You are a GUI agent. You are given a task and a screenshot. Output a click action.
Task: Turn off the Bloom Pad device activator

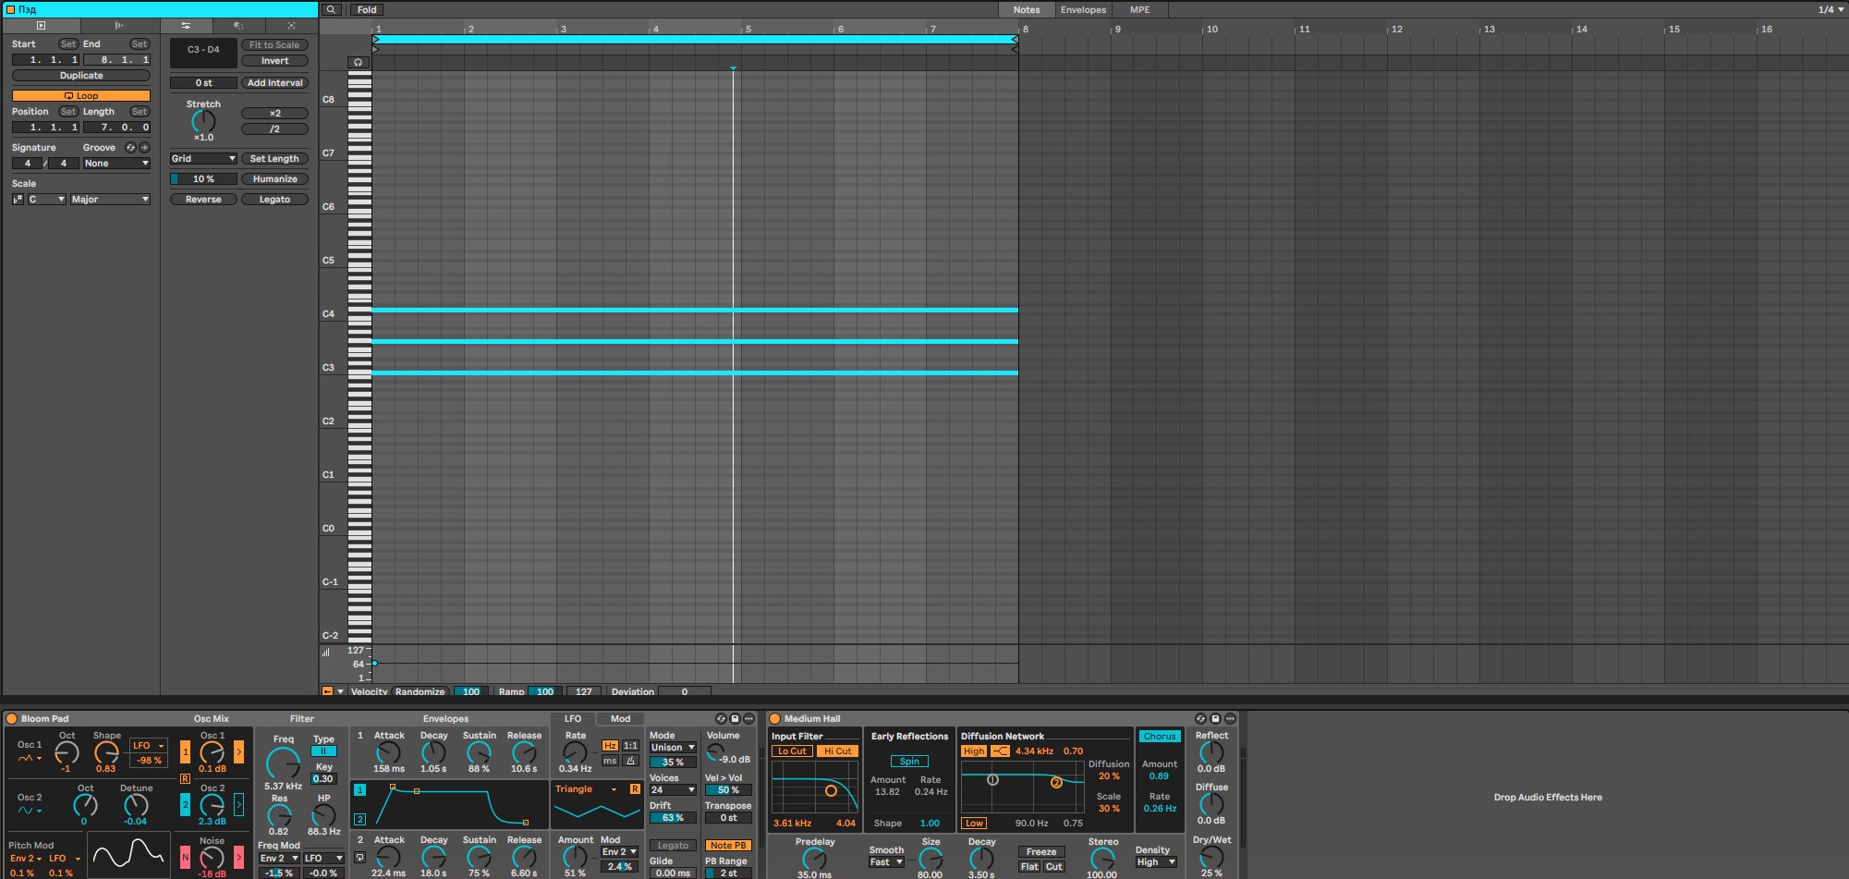click(12, 718)
